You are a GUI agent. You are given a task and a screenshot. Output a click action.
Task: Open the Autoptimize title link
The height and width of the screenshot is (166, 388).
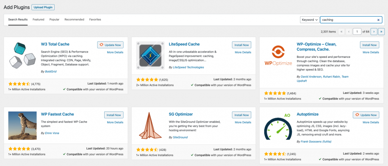click(x=308, y=114)
